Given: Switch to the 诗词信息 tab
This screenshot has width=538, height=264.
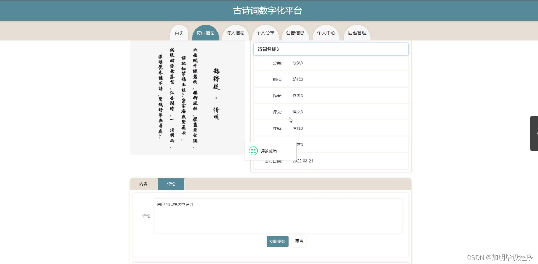Looking at the screenshot, I should [x=205, y=33].
